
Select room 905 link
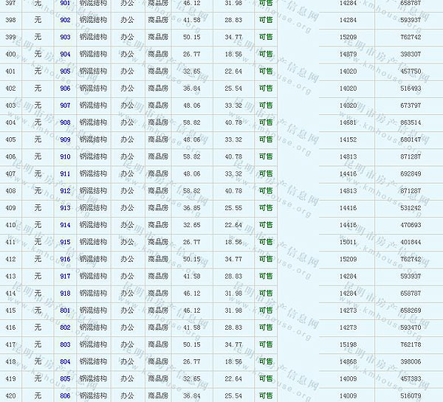(x=66, y=72)
